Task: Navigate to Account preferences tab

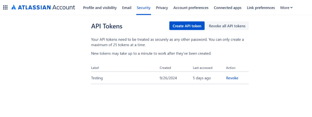Action: [x=191, y=8]
